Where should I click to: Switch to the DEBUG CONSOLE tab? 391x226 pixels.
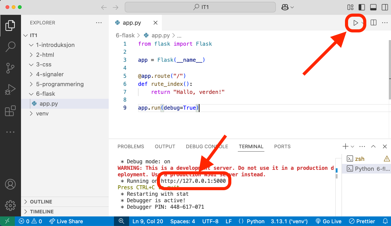click(x=207, y=147)
